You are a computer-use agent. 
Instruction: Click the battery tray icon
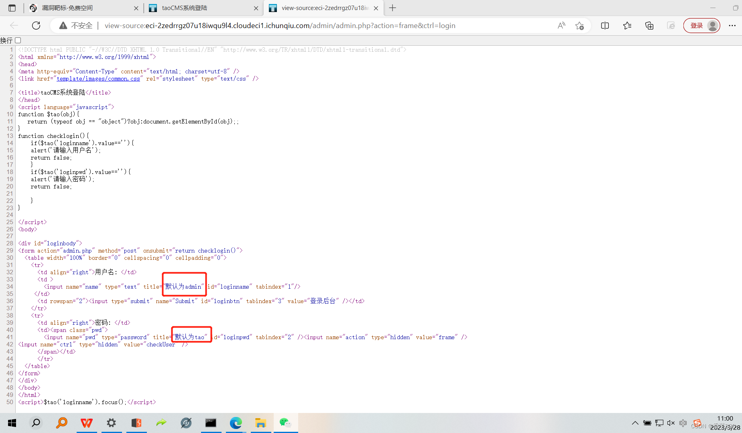point(647,423)
